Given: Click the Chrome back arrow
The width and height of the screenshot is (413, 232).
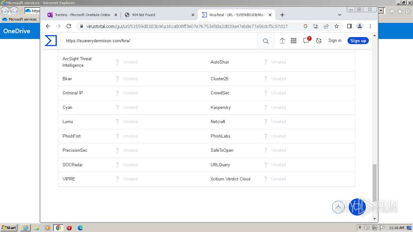Looking at the screenshot, I should 48,26.
